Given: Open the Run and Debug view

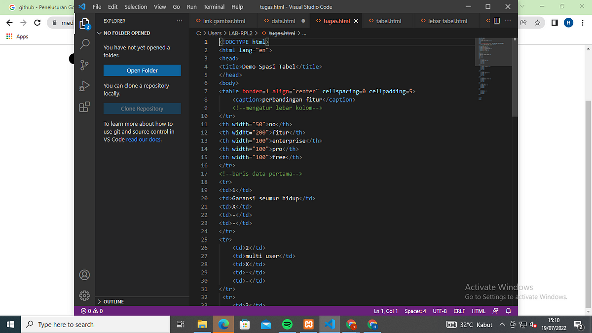Looking at the screenshot, I should point(84,86).
